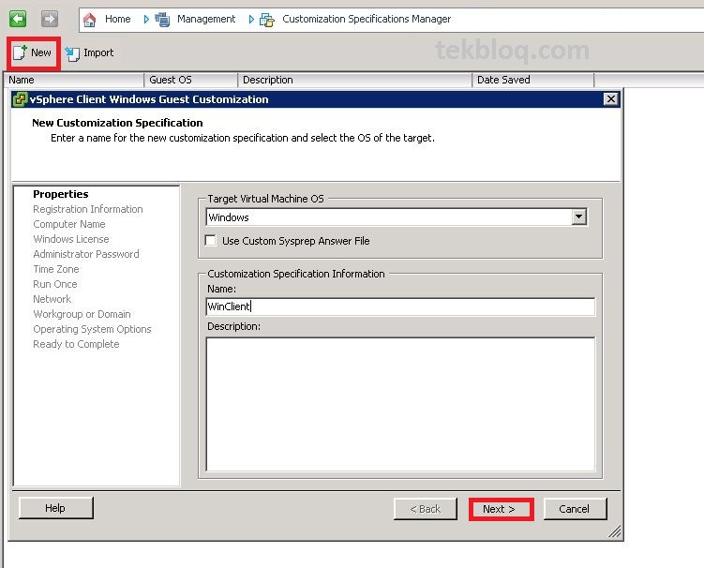
Task: Click the Description text area
Action: (x=400, y=404)
